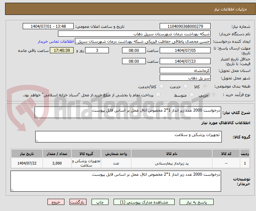Click column header تاریخ نیاز
256x211 pixels.
pyautogui.click(x=27, y=154)
